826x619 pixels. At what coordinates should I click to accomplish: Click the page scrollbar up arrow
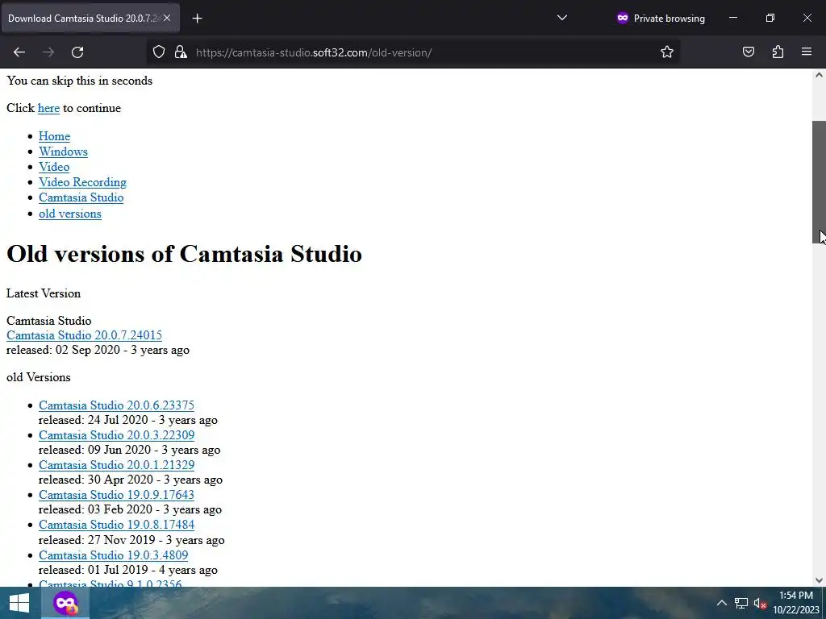pyautogui.click(x=819, y=75)
